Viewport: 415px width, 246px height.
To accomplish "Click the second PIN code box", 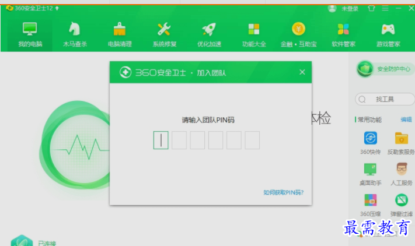I will 179,140.
